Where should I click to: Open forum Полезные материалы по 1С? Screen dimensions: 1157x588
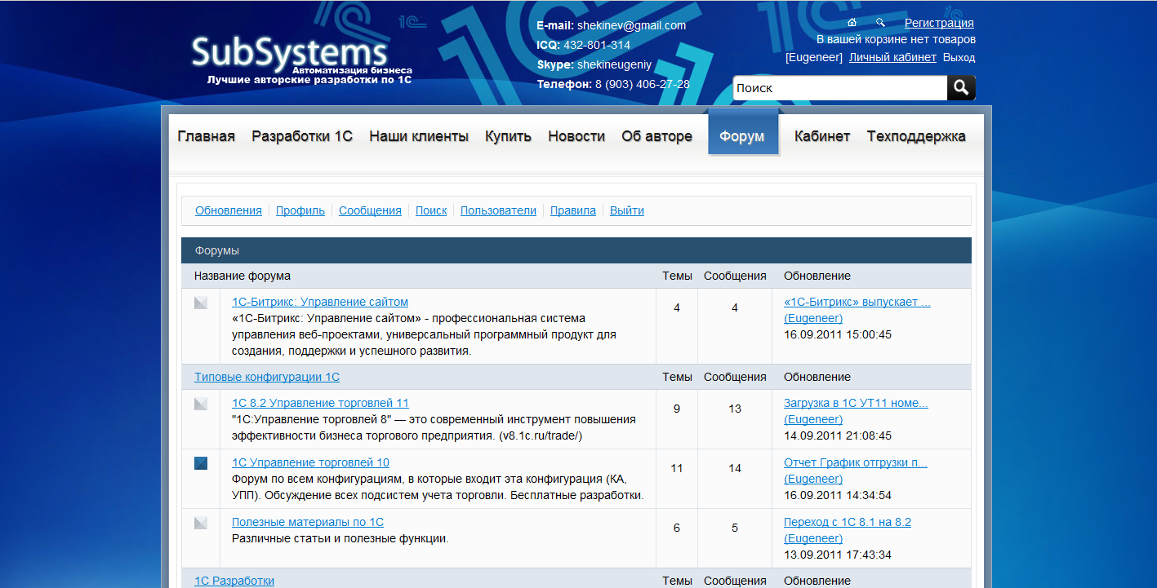click(x=308, y=522)
